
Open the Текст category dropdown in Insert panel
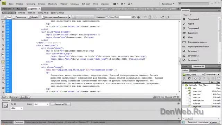pyautogui.click(x=187, y=15)
